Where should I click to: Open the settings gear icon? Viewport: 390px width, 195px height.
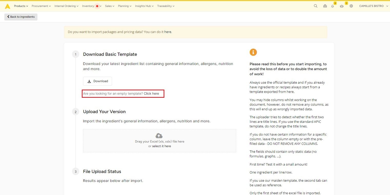351,6
